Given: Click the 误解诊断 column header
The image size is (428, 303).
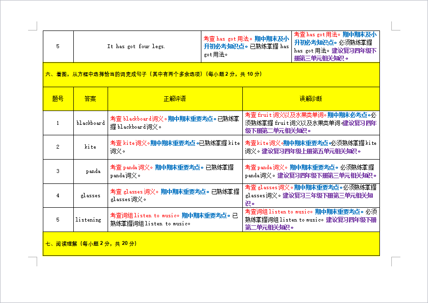Looking at the screenshot, I should [310, 99].
